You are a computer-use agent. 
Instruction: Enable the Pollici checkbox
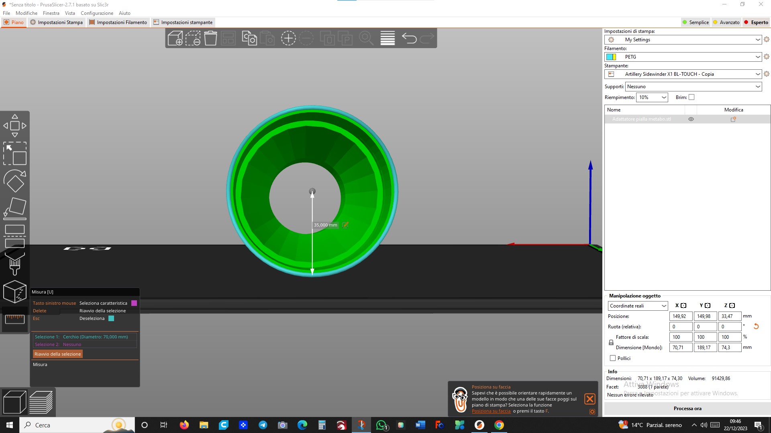tap(613, 358)
